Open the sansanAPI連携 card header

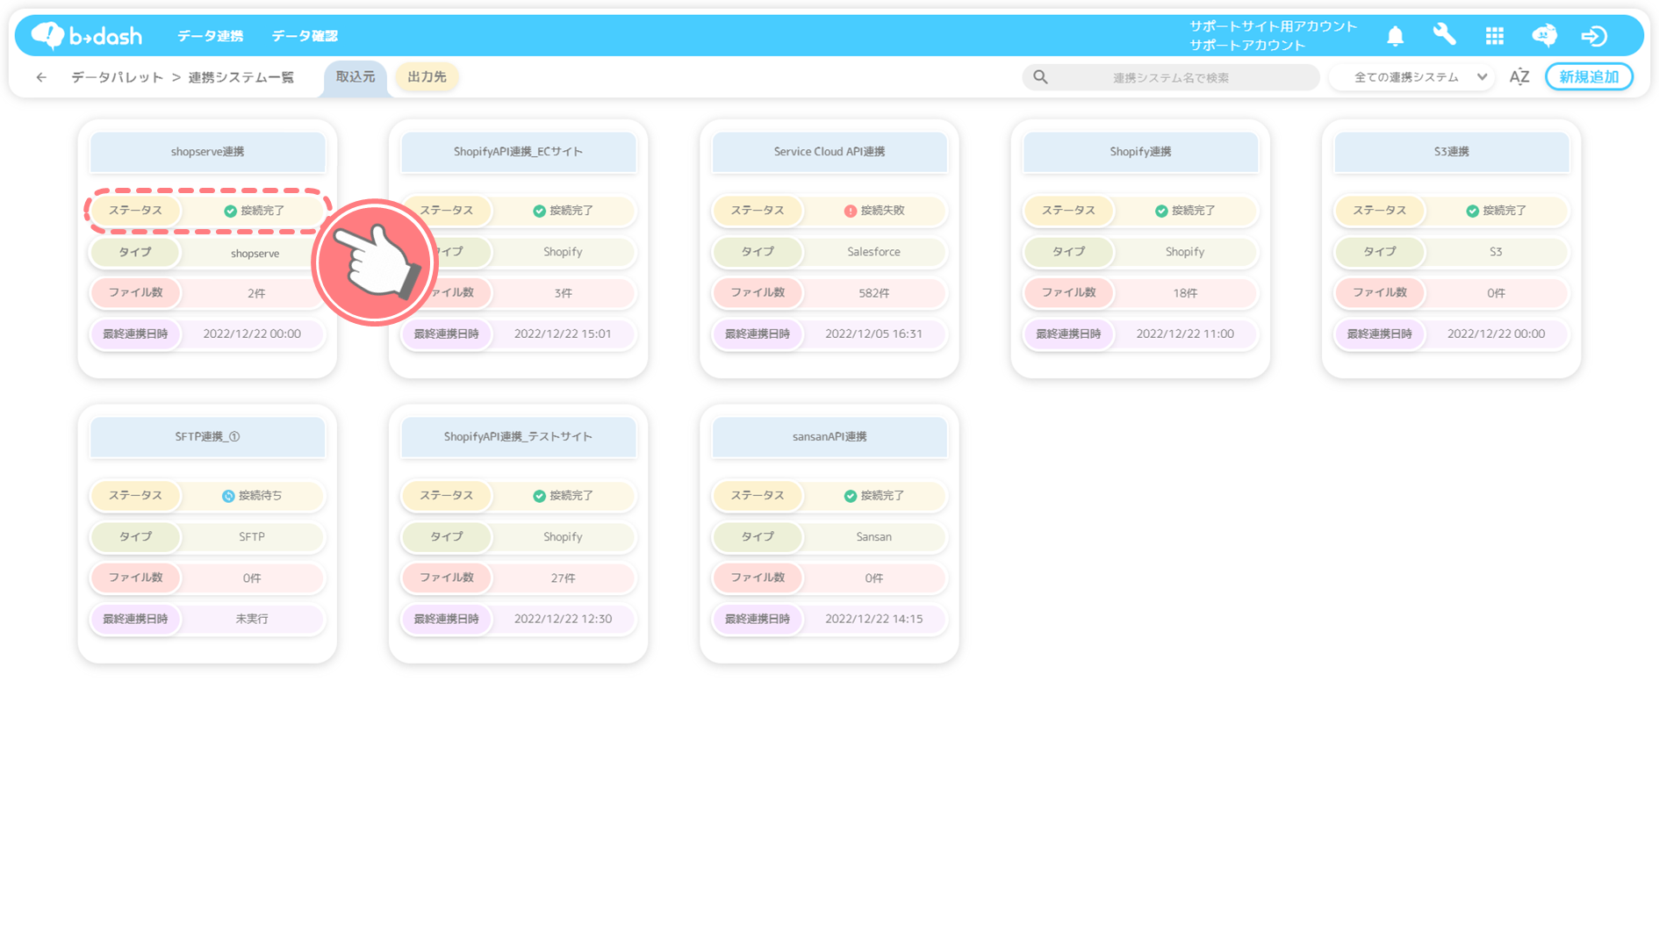click(x=829, y=437)
